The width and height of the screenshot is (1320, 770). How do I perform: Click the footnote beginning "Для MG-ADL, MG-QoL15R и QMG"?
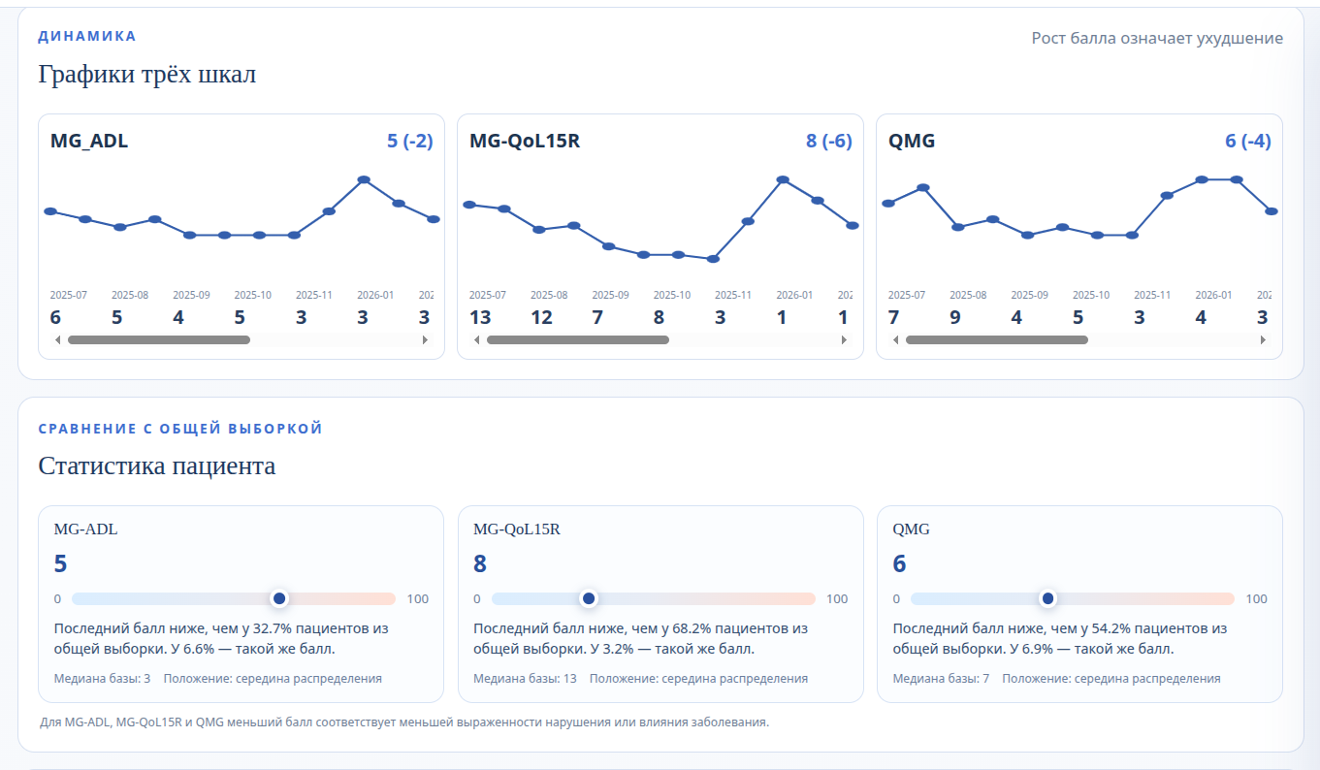tap(404, 722)
